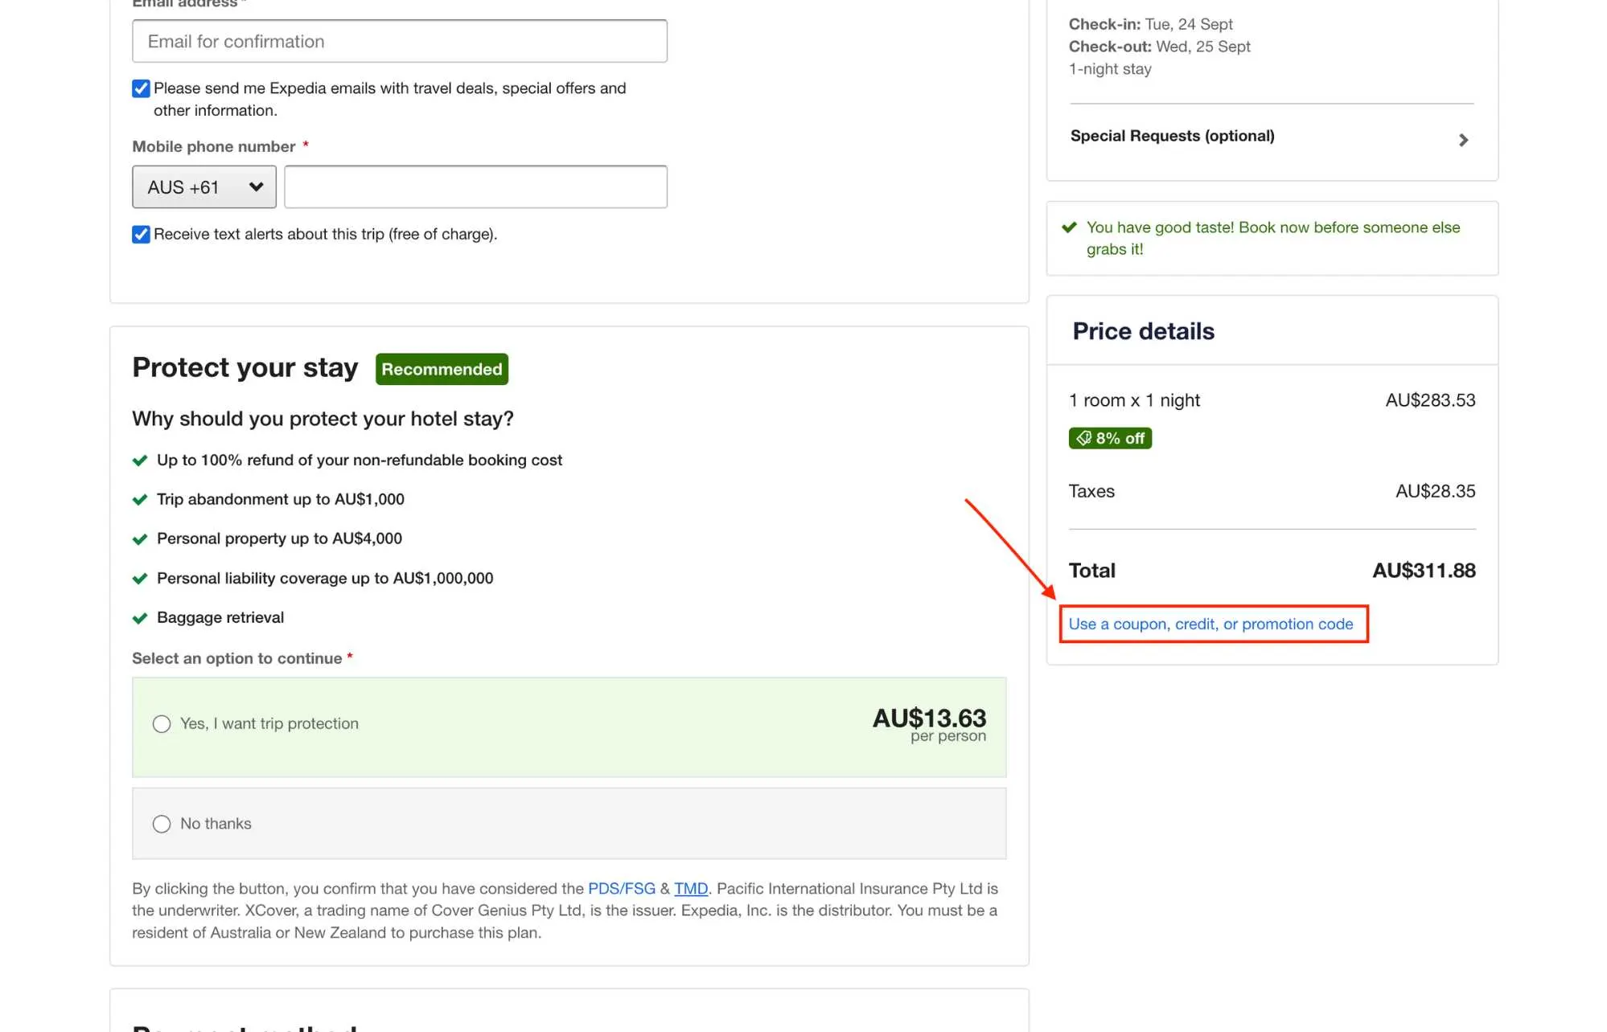This screenshot has width=1607, height=1032.
Task: Click the green checkmark beside good taste message
Action: [x=1069, y=227]
